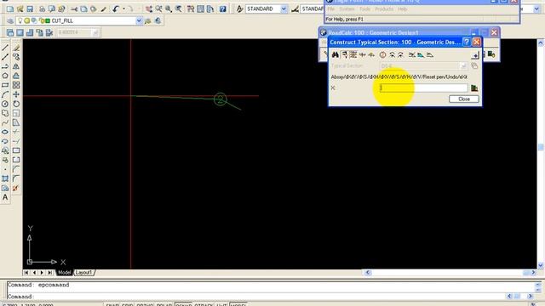Jump to last layout tab arrow

[x=49, y=272]
